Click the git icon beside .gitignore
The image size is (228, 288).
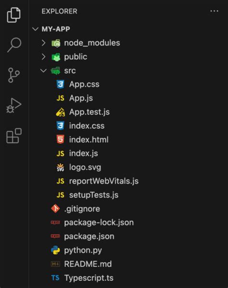(55, 209)
